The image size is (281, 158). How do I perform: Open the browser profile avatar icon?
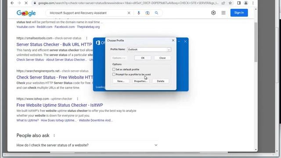pyautogui.click(x=246, y=3)
